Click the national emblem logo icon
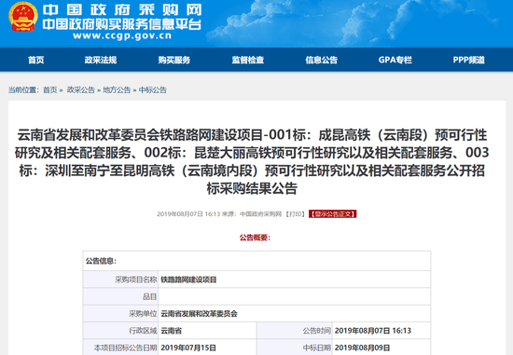 point(23,17)
